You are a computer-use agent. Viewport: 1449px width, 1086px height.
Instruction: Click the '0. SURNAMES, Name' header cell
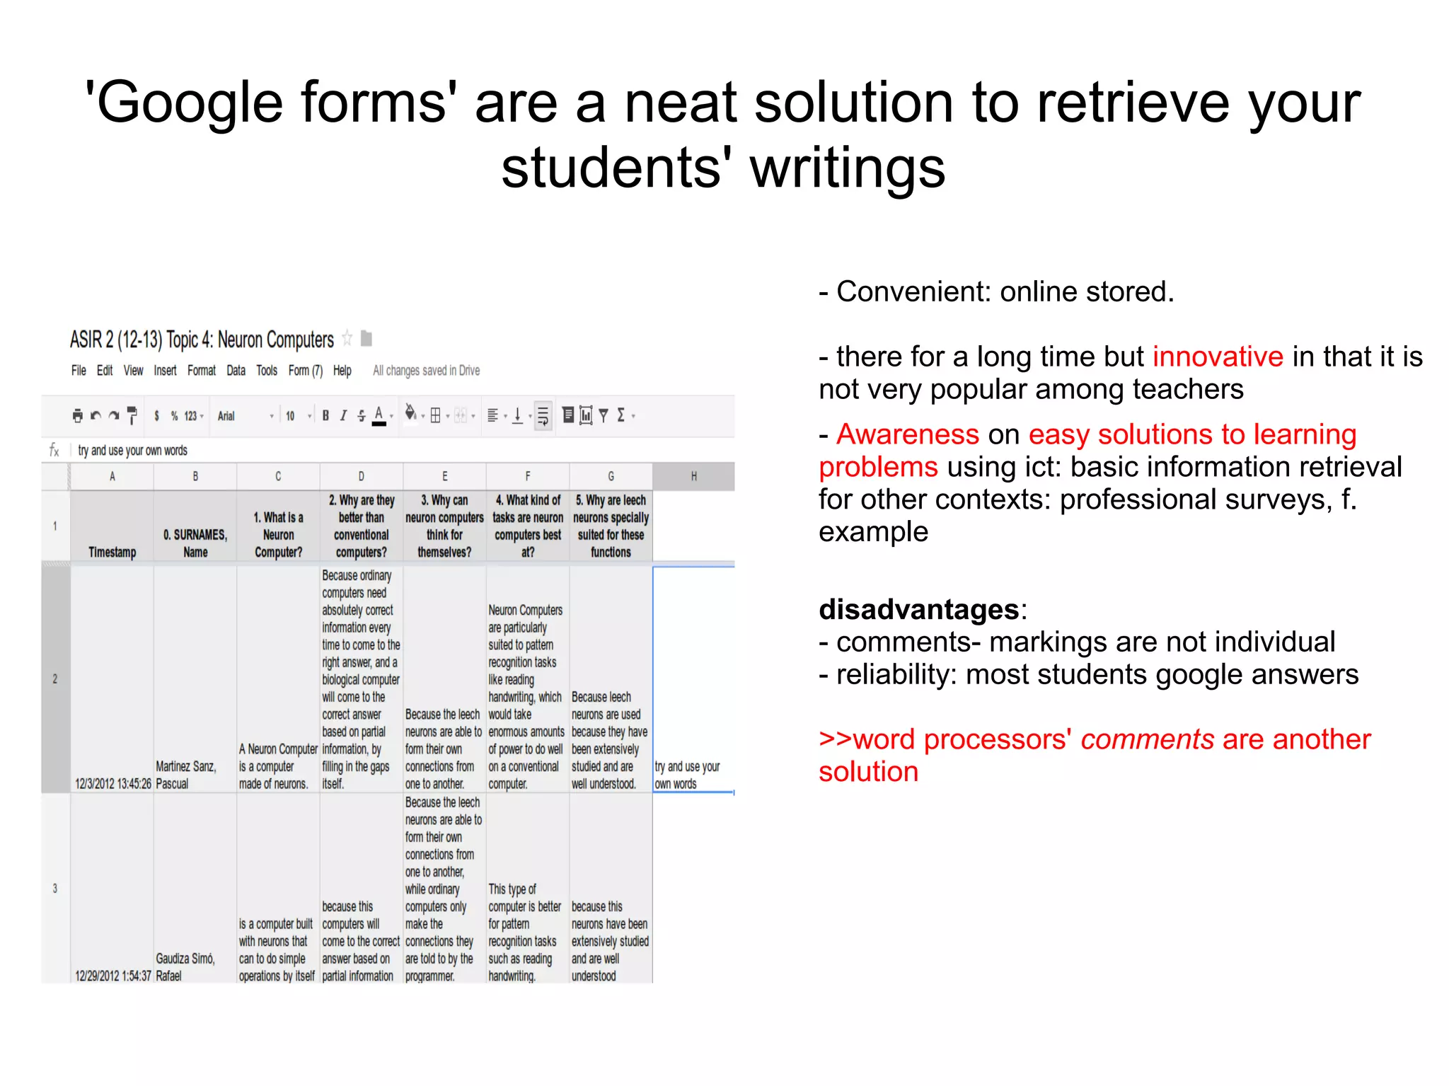(195, 526)
